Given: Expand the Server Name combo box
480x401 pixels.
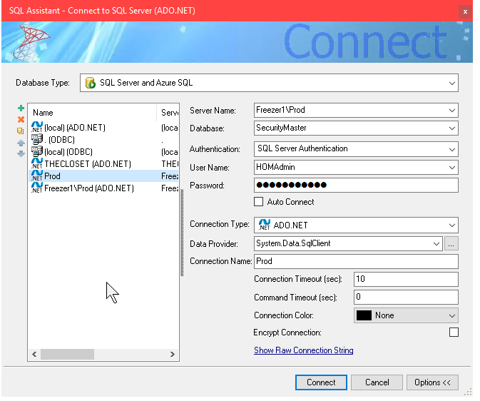Looking at the screenshot, I should click(452, 111).
